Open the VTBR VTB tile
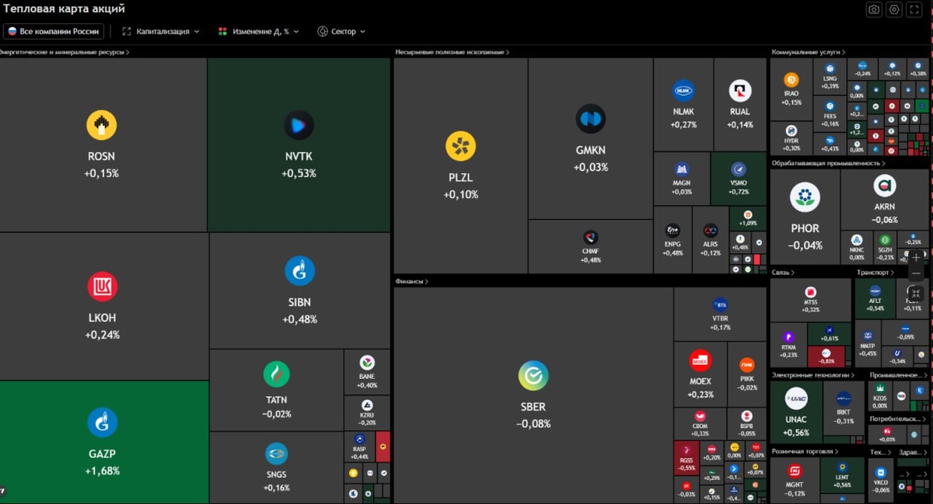This screenshot has width=933, height=504. tap(720, 314)
